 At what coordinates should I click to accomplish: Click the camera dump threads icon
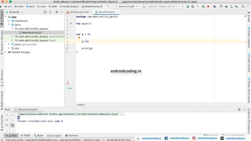tap(7, 125)
